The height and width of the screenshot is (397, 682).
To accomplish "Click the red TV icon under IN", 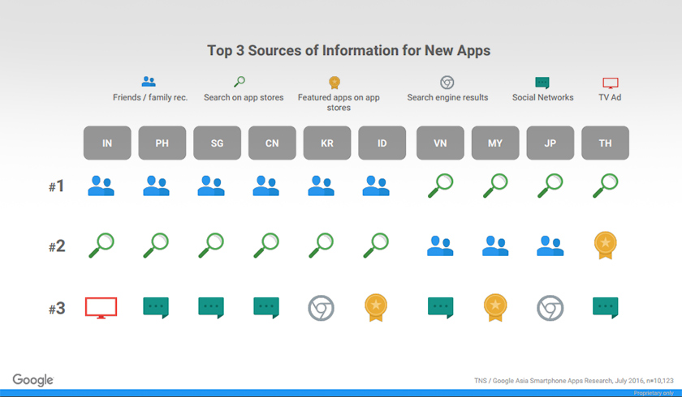I will click(x=101, y=307).
